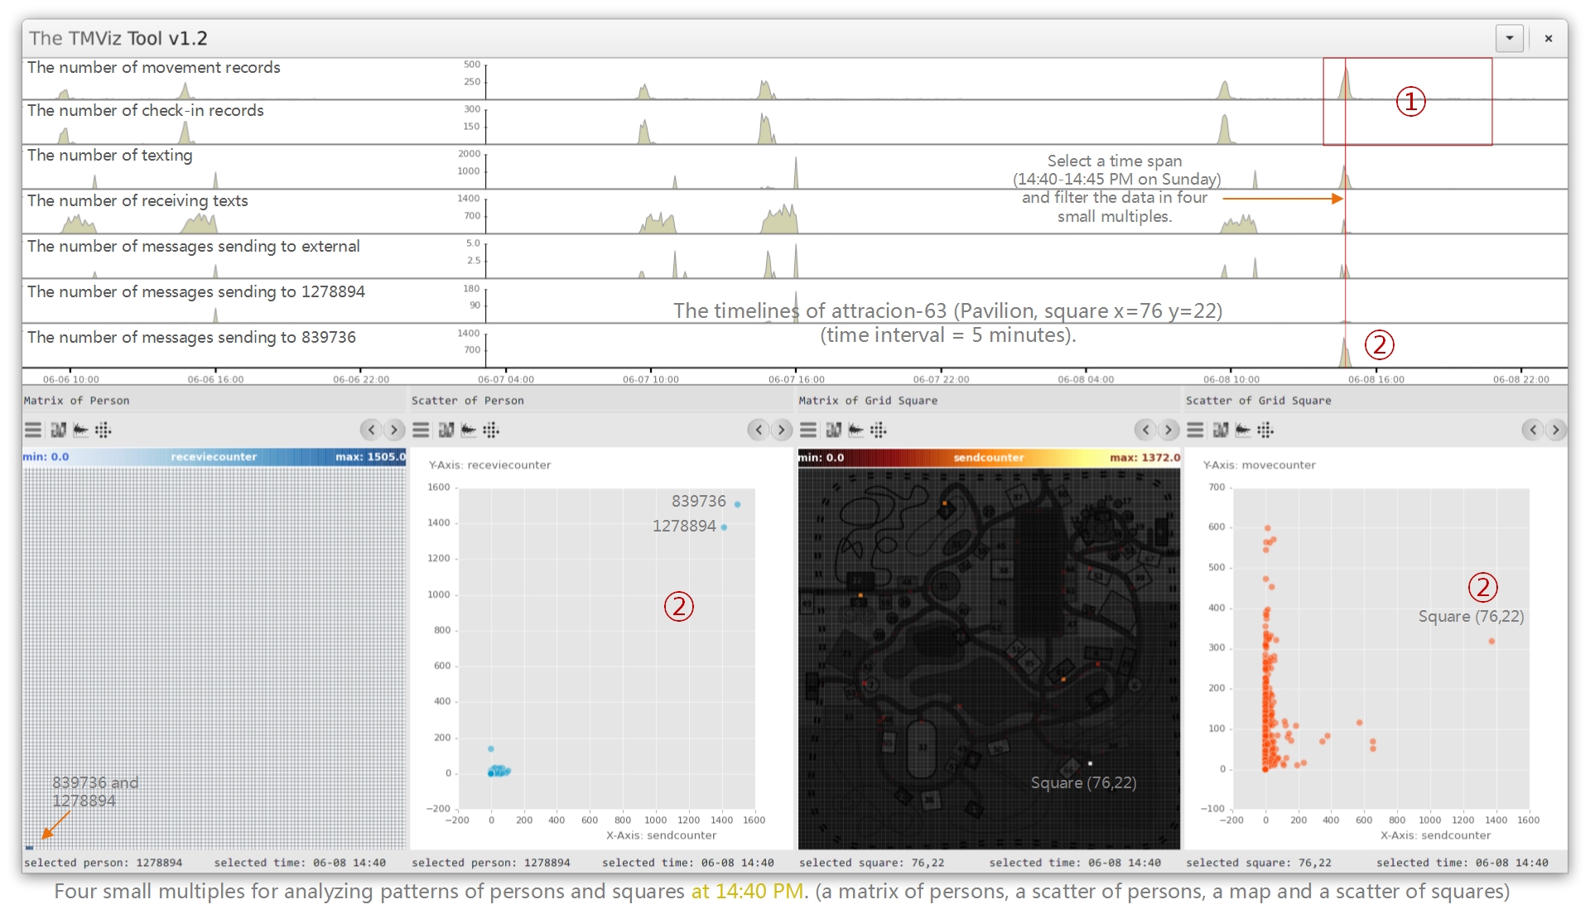Click the 'Scatter of Grid Square' panel title
The image size is (1590, 914).
pyautogui.click(x=1259, y=401)
